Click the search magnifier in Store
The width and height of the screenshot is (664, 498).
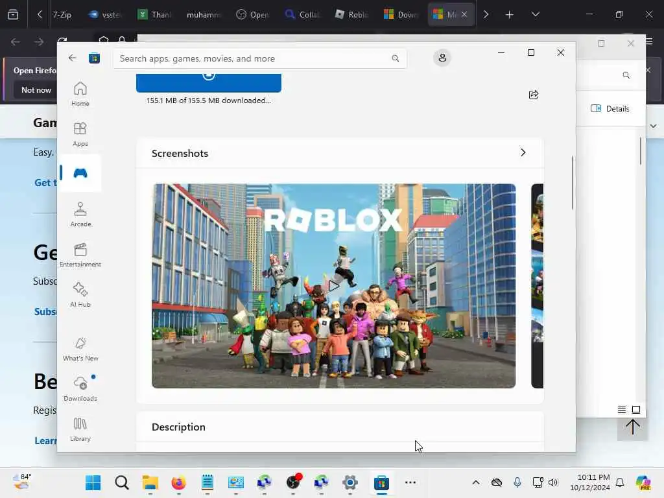coord(395,58)
